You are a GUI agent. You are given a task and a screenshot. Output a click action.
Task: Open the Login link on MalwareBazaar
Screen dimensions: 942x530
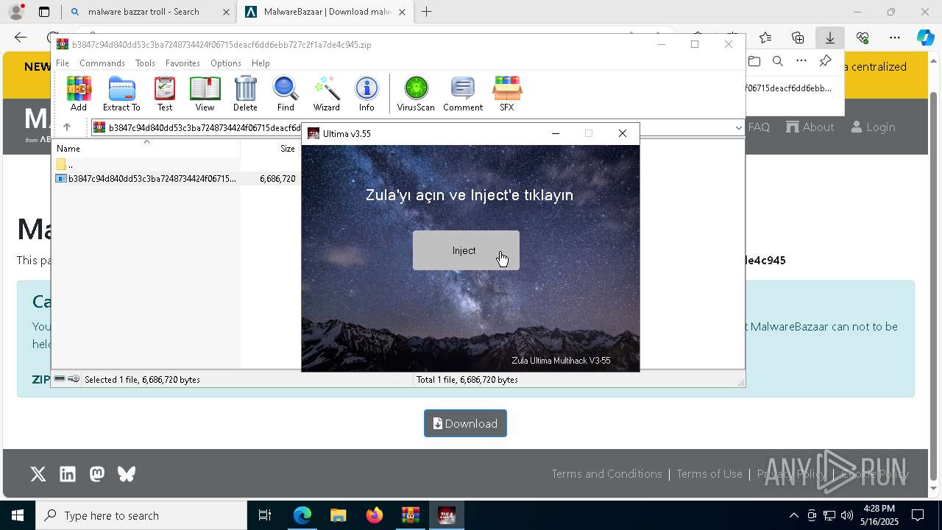(874, 127)
